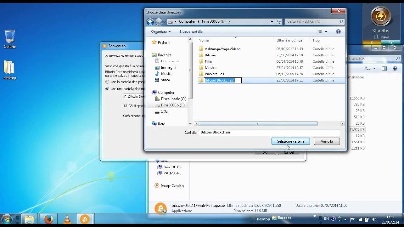Open Immagini library in the sidebar

click(169, 67)
